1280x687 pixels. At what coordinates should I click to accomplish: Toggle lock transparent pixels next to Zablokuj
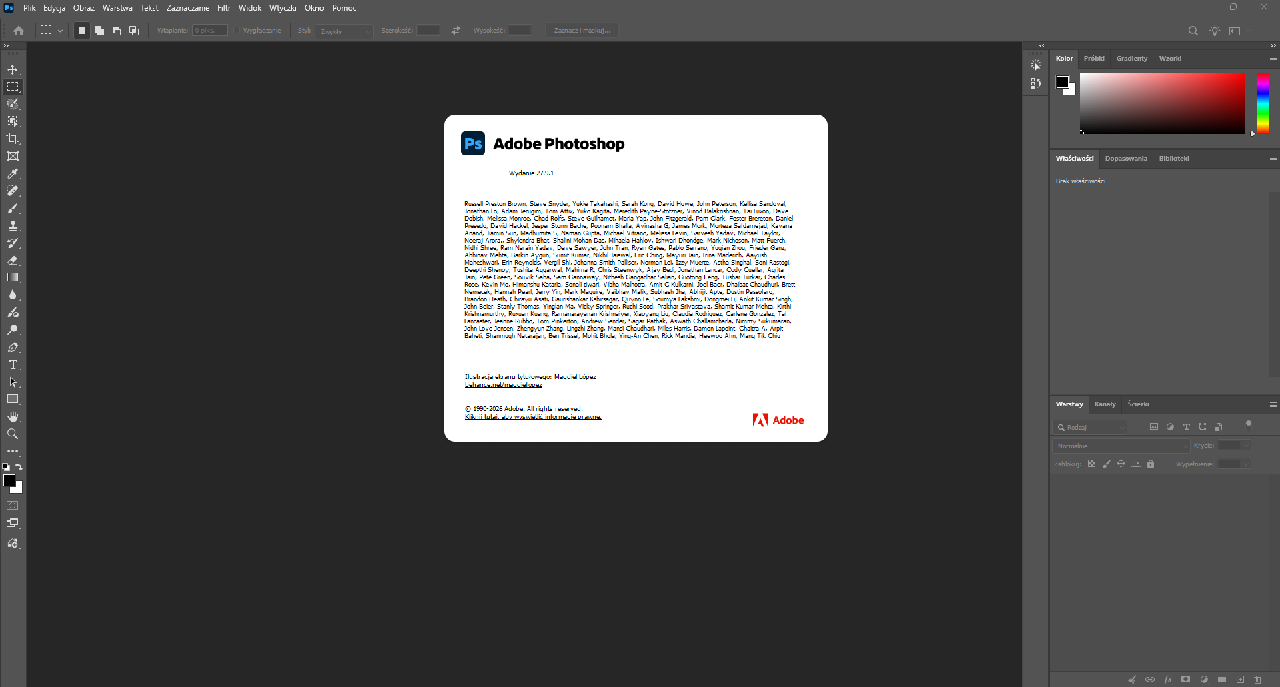pyautogui.click(x=1091, y=464)
